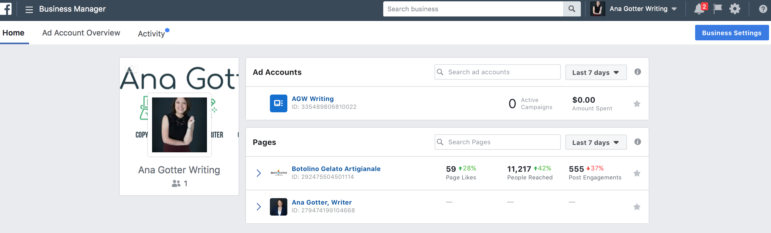Click the Botolino page logo thumbnail

point(279,173)
